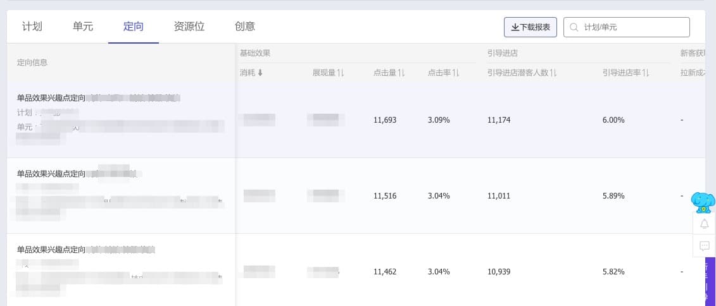Select the row with 11,516 clicks
This screenshot has width=716, height=306.
(x=385, y=196)
